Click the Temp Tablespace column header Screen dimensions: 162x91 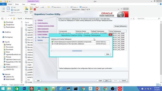pos(117,31)
